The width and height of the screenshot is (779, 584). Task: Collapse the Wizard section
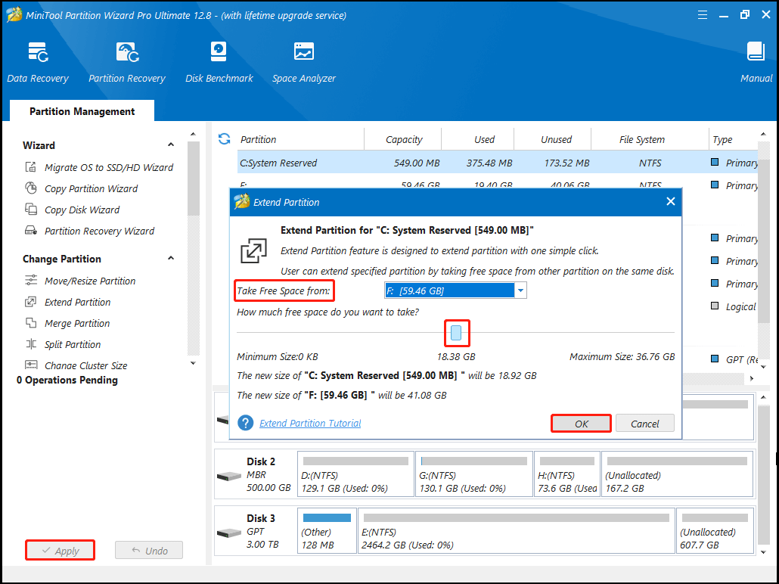point(171,144)
